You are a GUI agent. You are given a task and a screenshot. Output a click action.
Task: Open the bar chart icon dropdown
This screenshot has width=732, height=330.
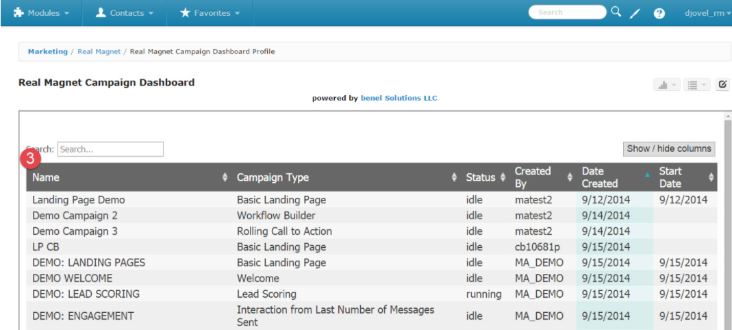click(x=667, y=85)
